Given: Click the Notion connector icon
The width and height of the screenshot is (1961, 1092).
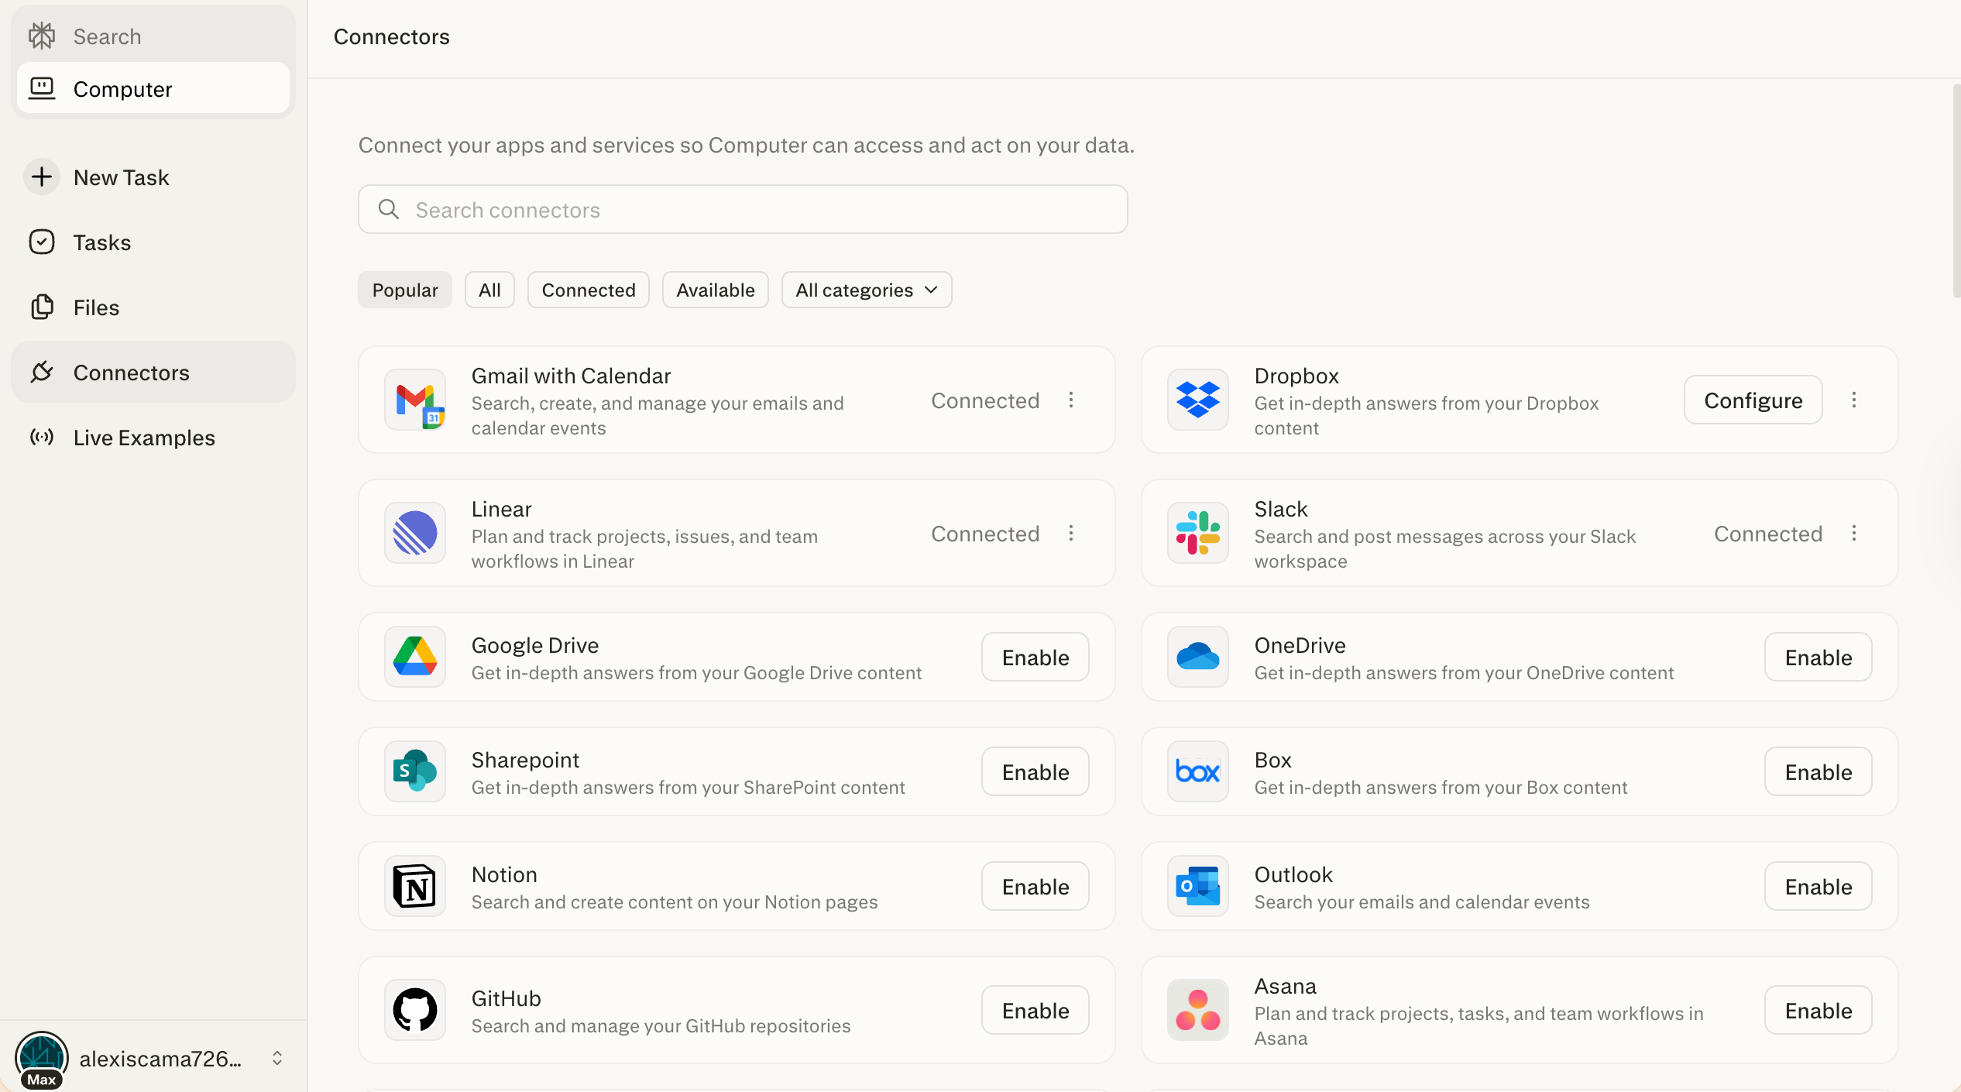Looking at the screenshot, I should click(415, 886).
